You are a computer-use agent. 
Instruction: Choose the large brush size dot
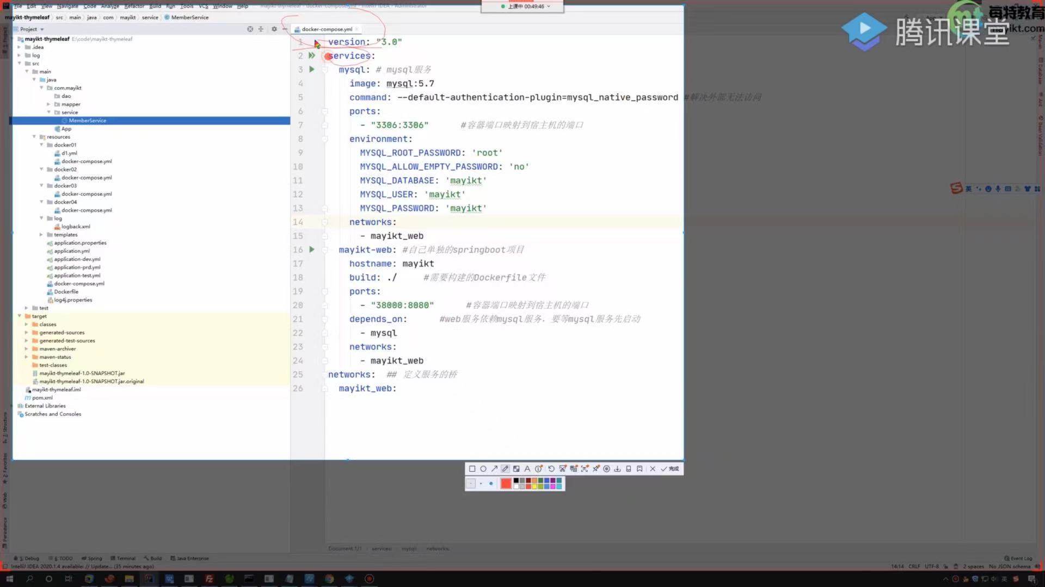pos(491,483)
